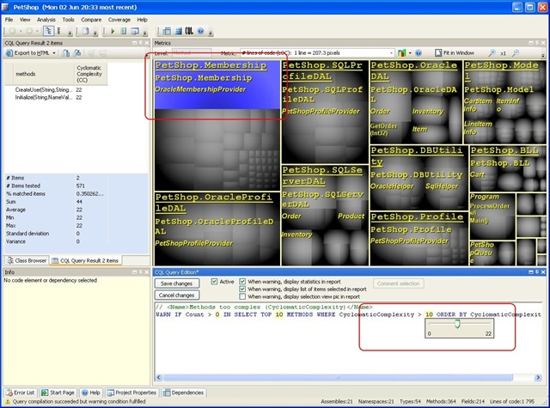Image resolution: width=550 pixels, height=408 pixels.
Task: Open dropdown after the vertical ruler icon
Action: 70,33
